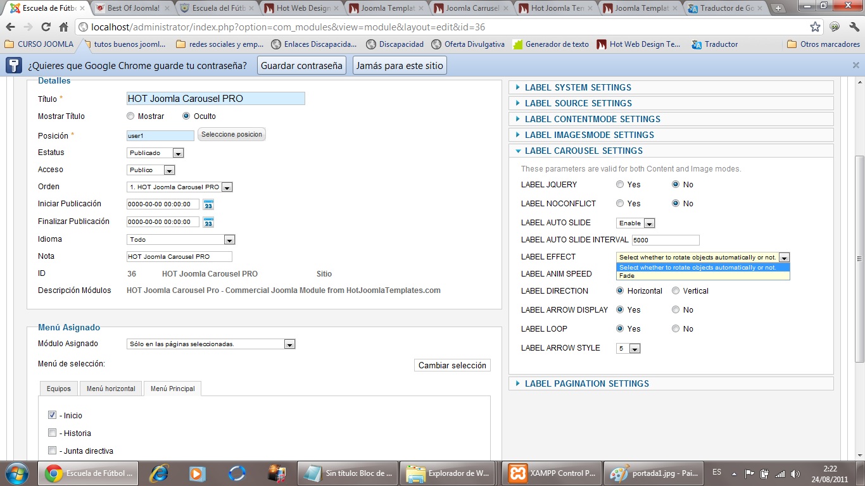Click the Seleccione posicion button
The image size is (865, 486).
232,135
